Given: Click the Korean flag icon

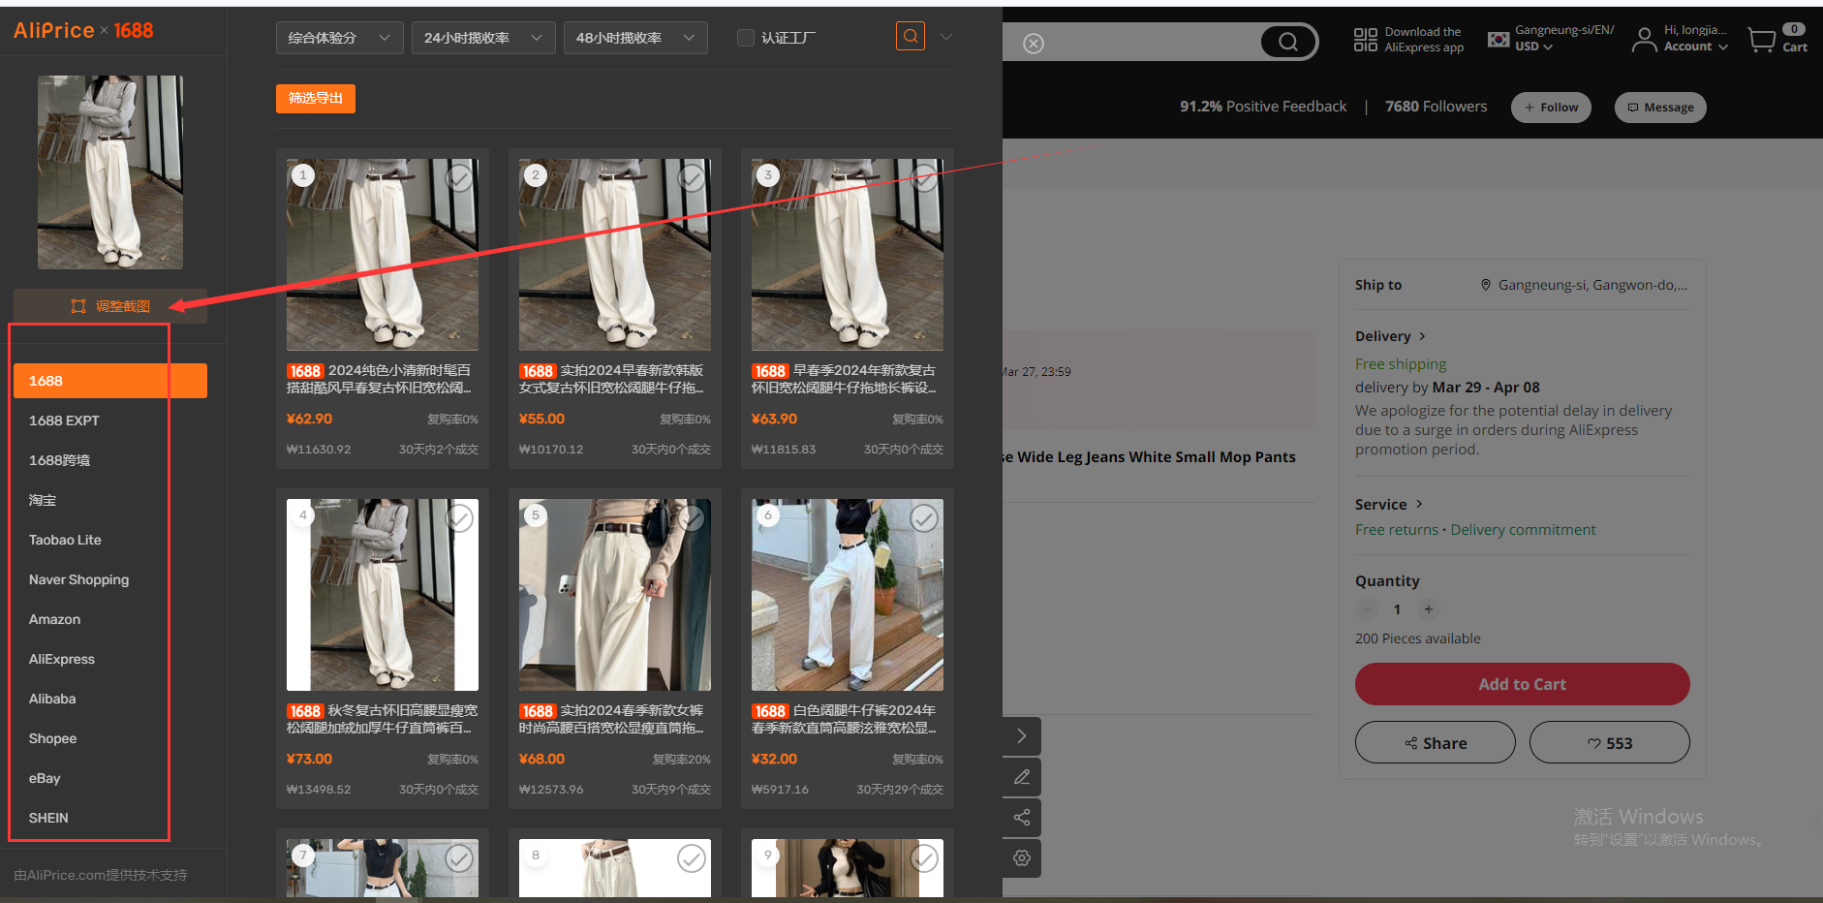Looking at the screenshot, I should (1499, 40).
